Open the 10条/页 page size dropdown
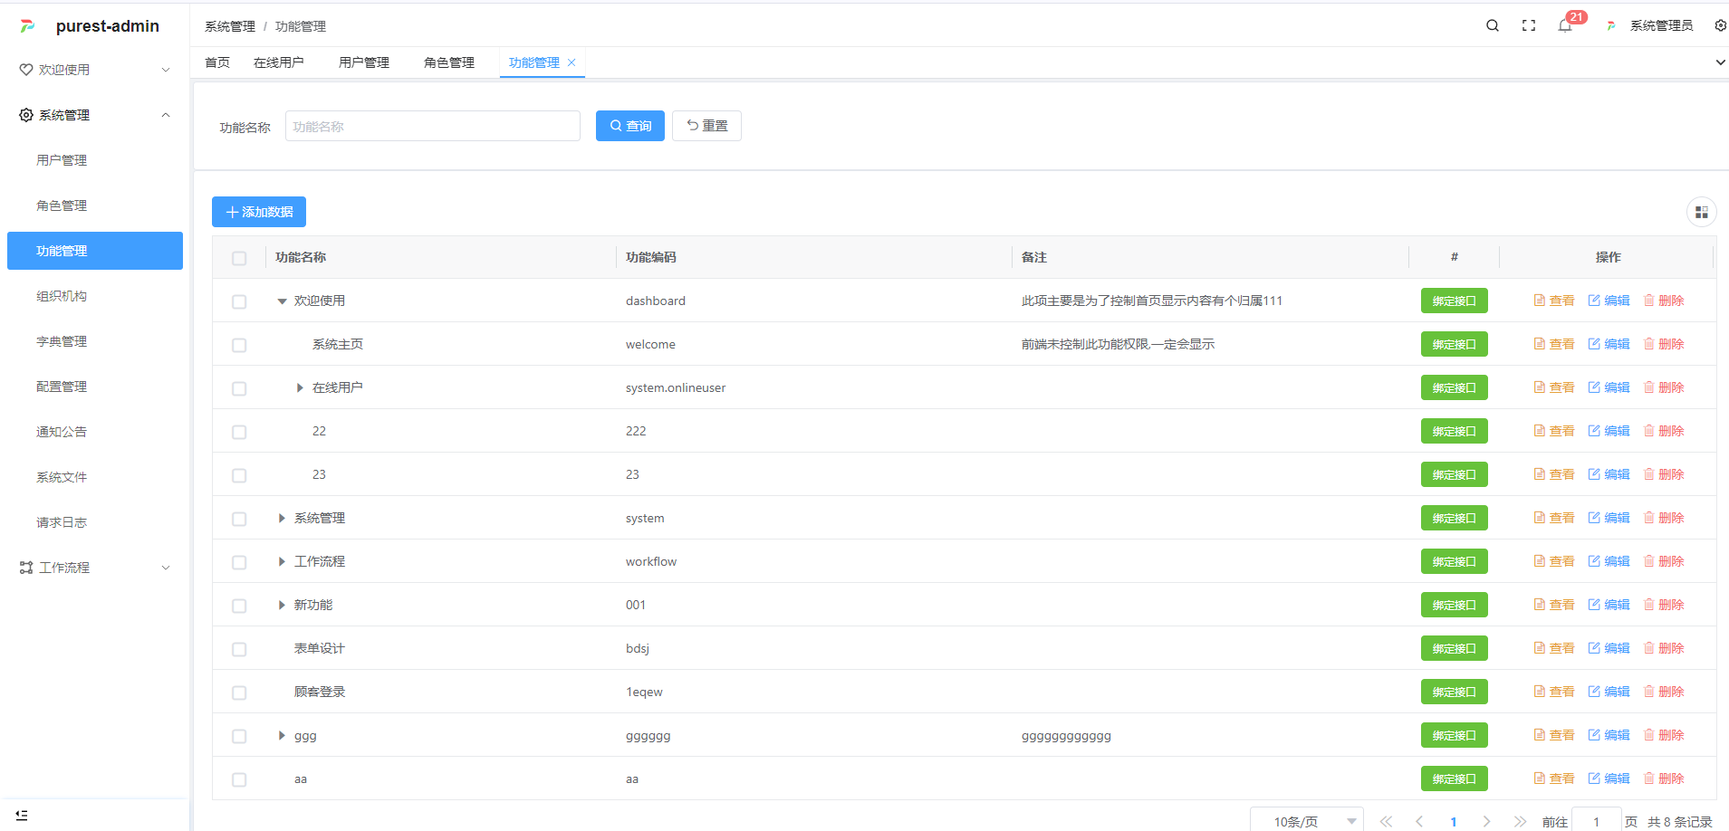This screenshot has height=831, width=1729. click(x=1307, y=821)
